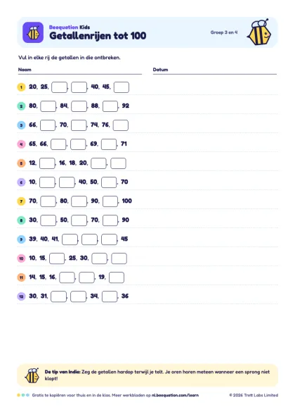Select the purple number 12 badge

click(21, 296)
